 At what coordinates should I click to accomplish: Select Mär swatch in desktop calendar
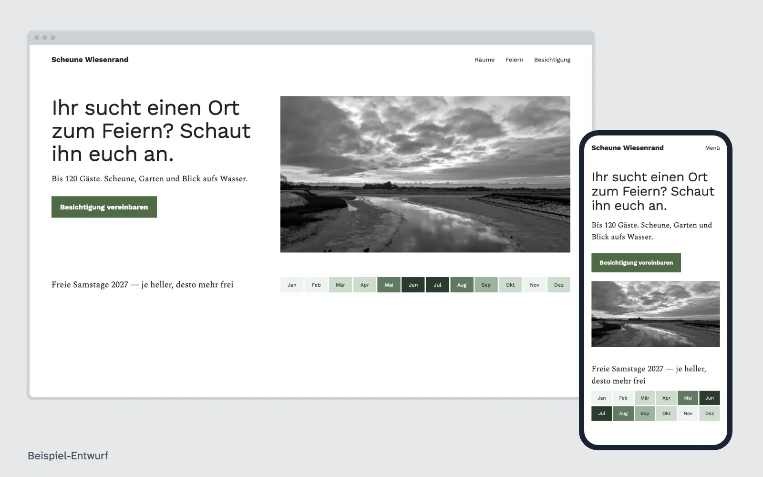pyautogui.click(x=340, y=285)
